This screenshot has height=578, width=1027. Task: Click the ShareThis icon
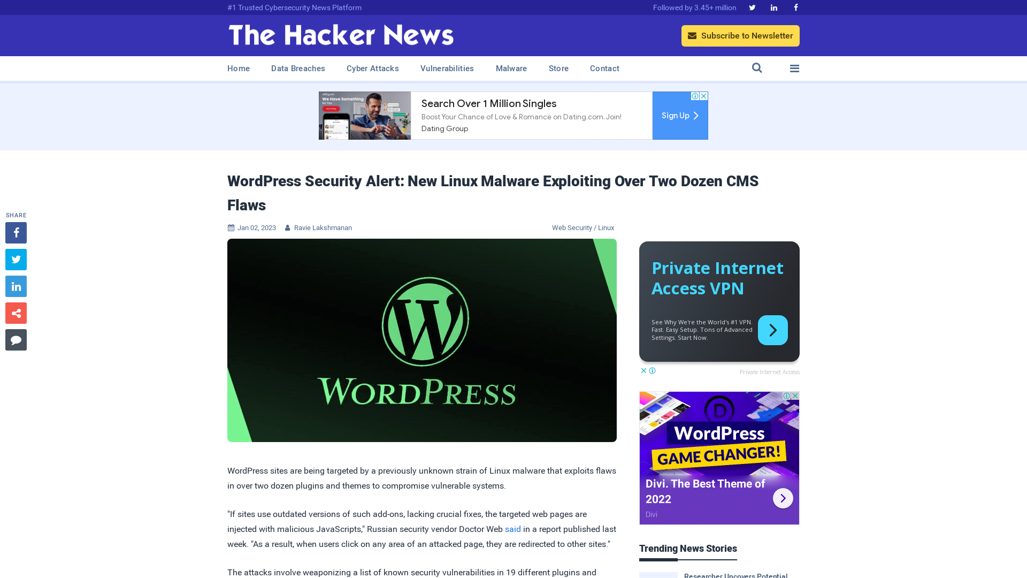(16, 313)
